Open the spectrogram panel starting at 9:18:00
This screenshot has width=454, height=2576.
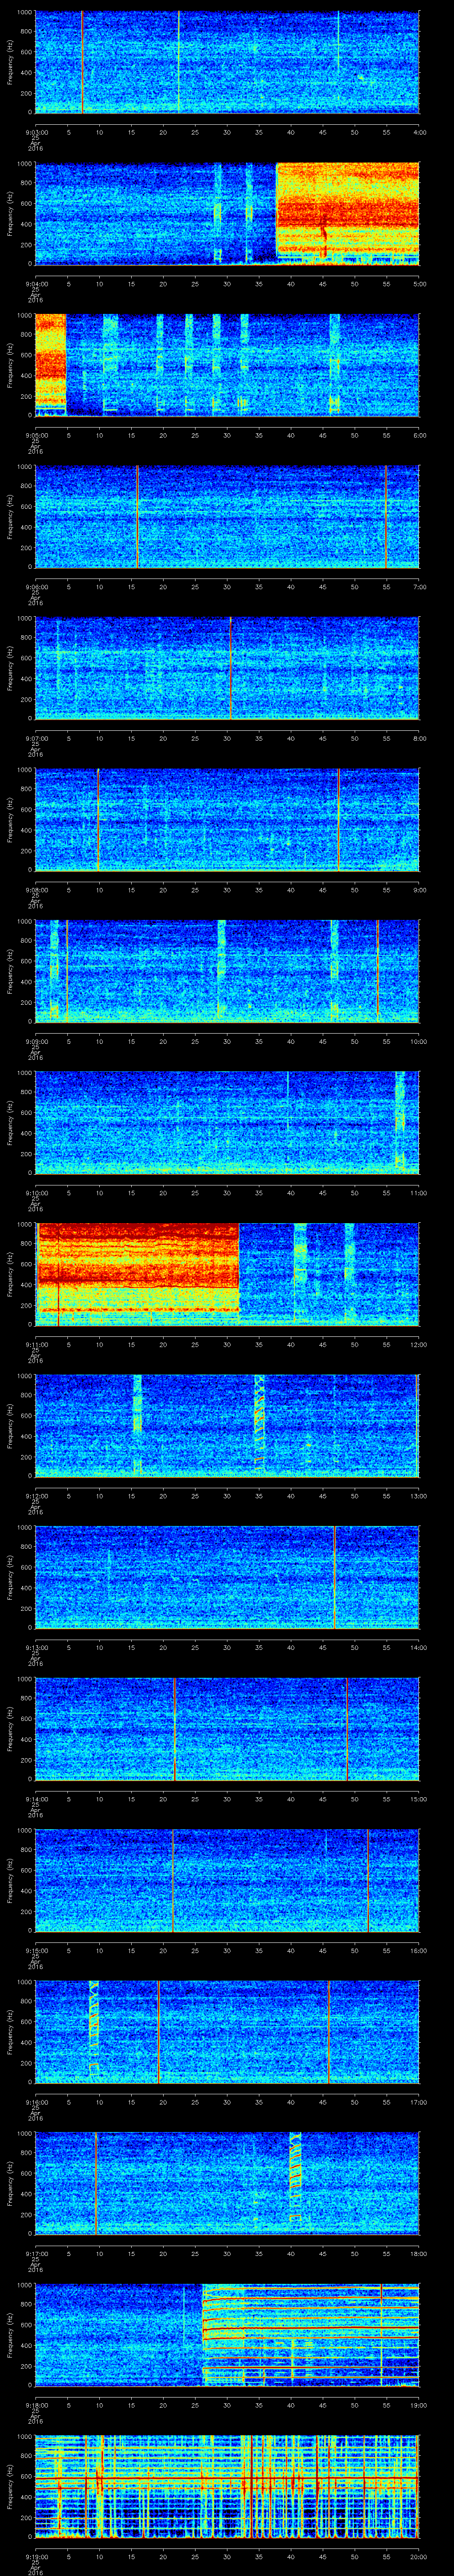click(227, 2334)
